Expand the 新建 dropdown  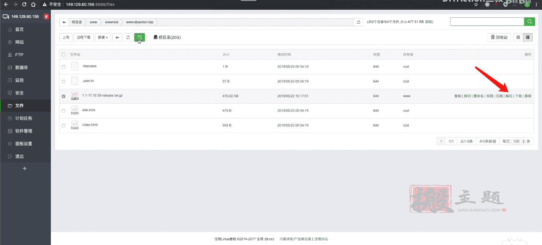(103, 37)
